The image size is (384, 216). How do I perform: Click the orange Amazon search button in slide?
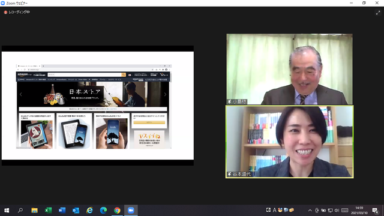pyautogui.click(x=124, y=74)
